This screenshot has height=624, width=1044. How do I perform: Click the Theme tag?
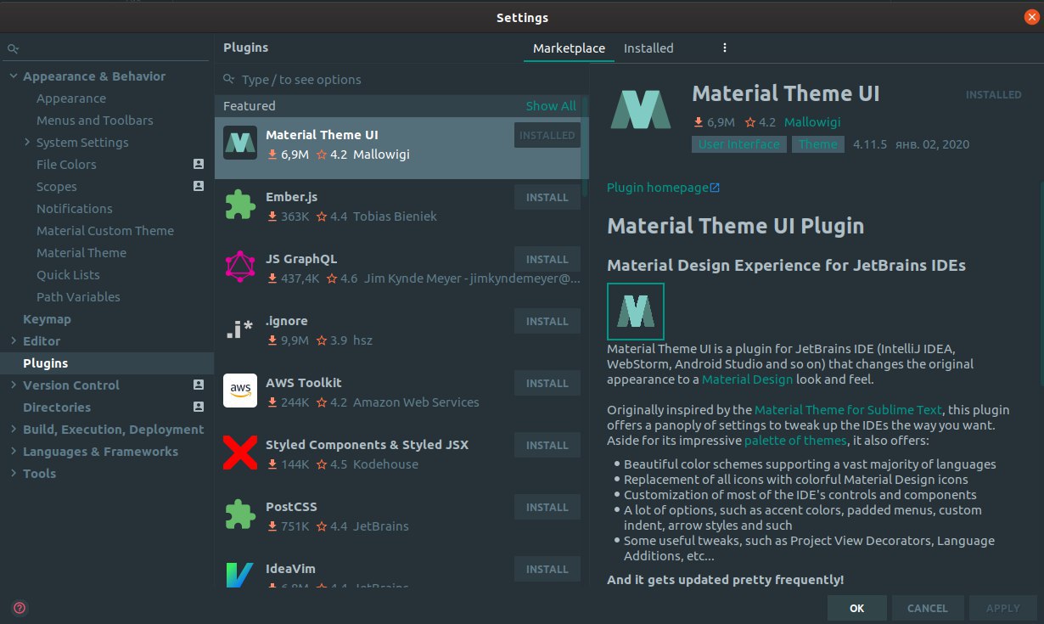(x=818, y=144)
